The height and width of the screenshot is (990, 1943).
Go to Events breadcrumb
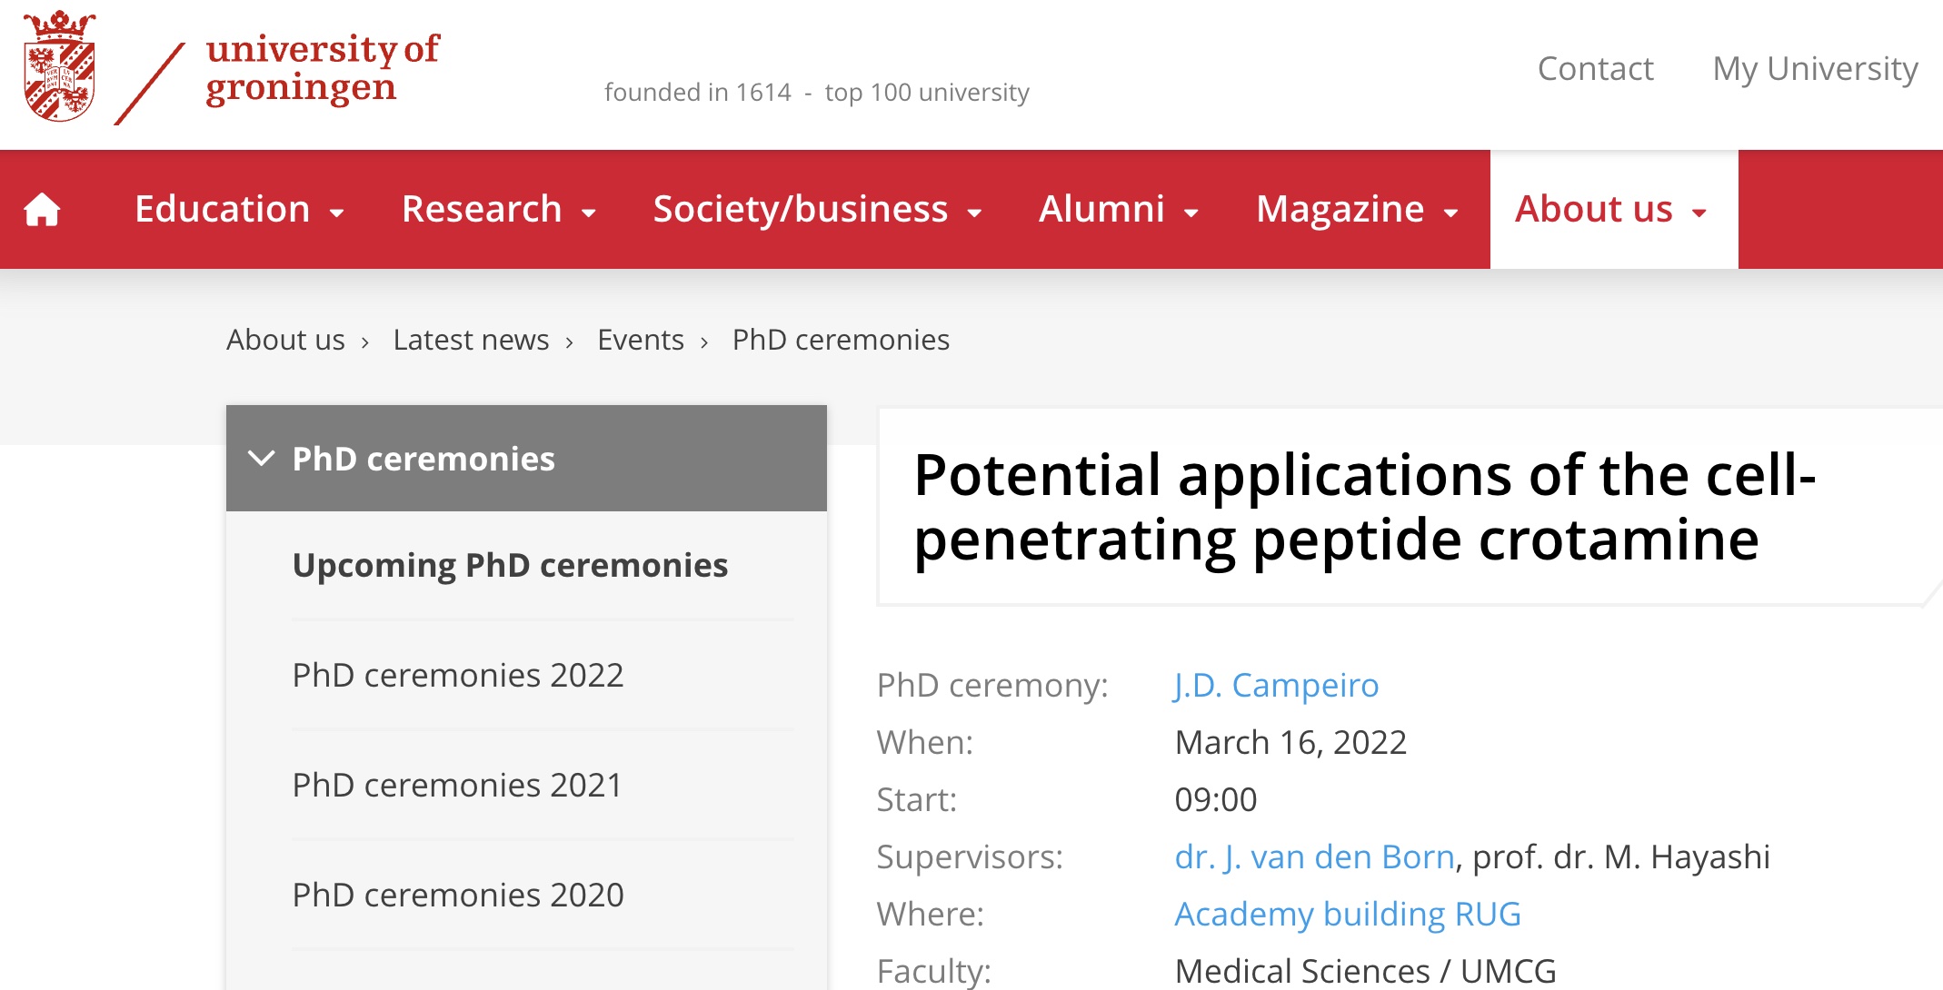(641, 340)
